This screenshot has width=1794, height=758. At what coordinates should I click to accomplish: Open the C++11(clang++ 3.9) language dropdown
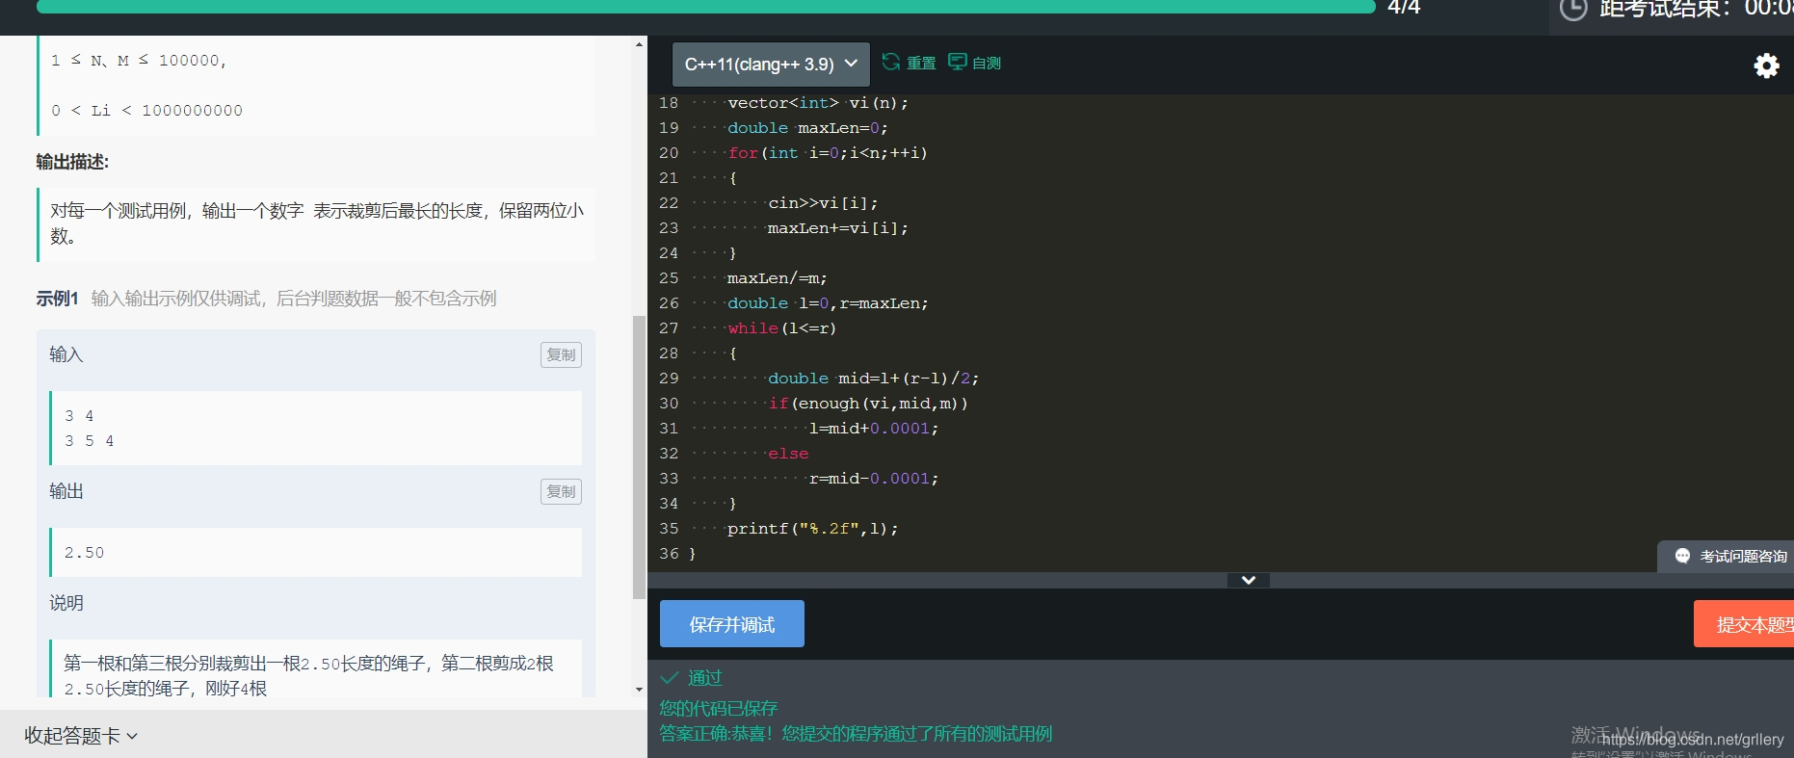click(x=771, y=65)
